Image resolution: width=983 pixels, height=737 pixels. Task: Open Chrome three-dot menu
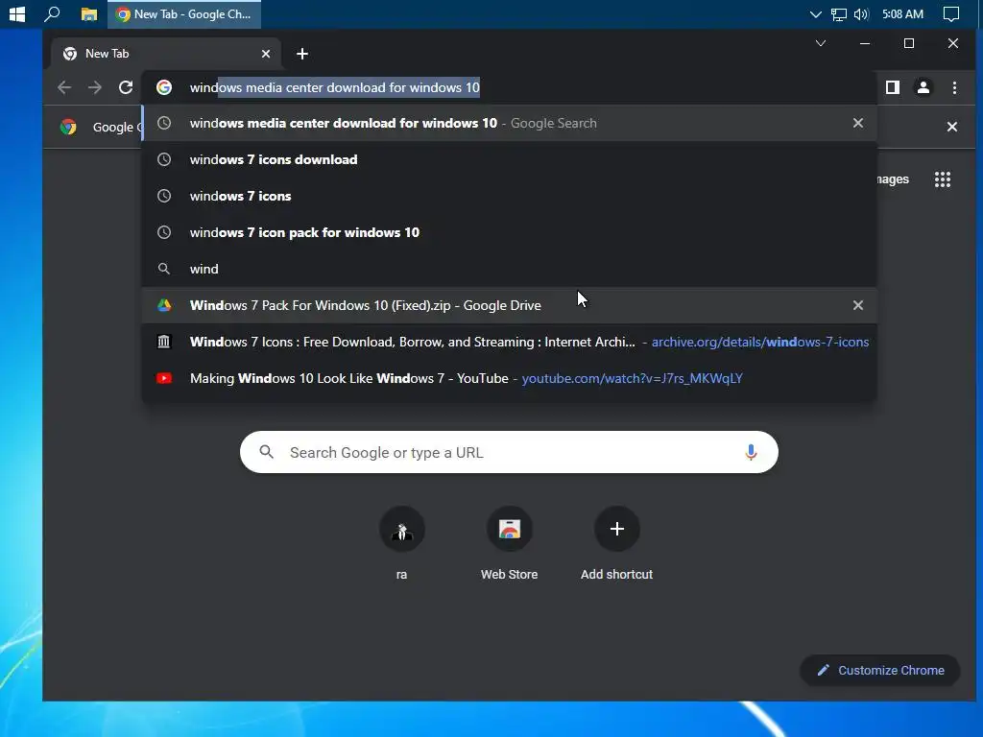pos(954,87)
